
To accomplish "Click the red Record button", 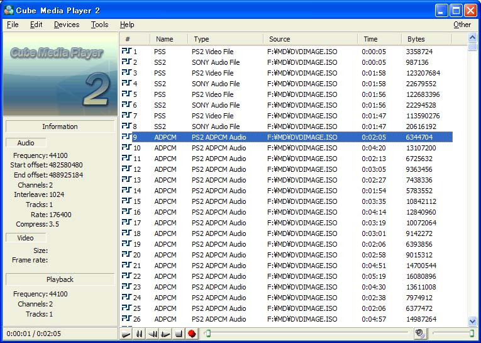I will 192,334.
